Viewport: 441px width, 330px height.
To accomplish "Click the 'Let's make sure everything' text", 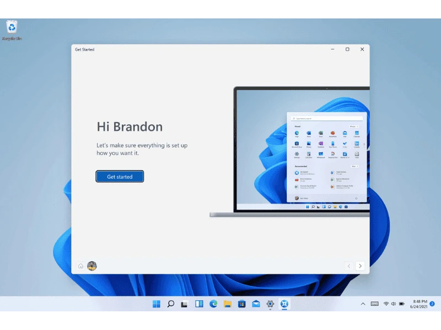I will pyautogui.click(x=142, y=149).
